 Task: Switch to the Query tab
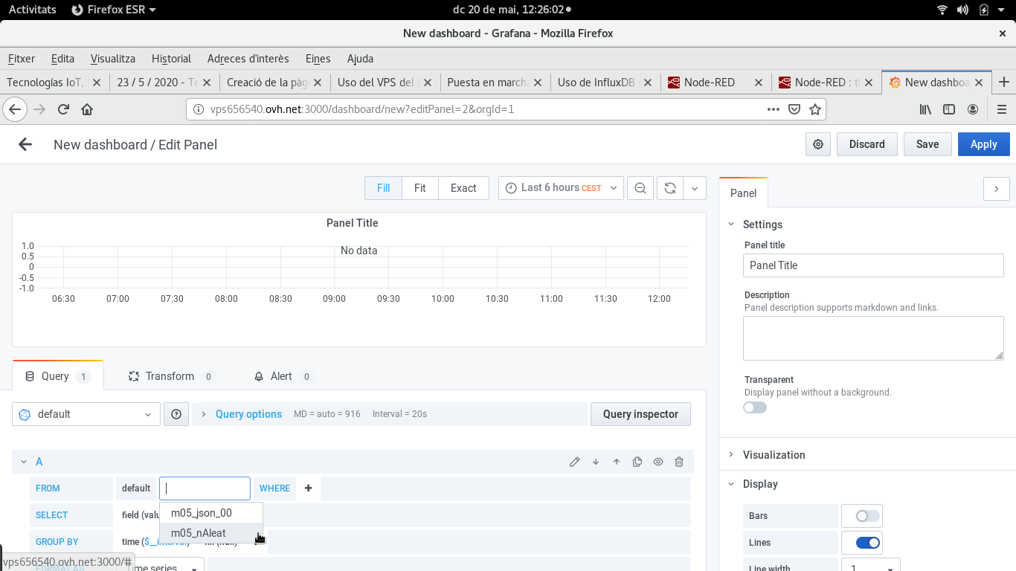[x=58, y=376]
